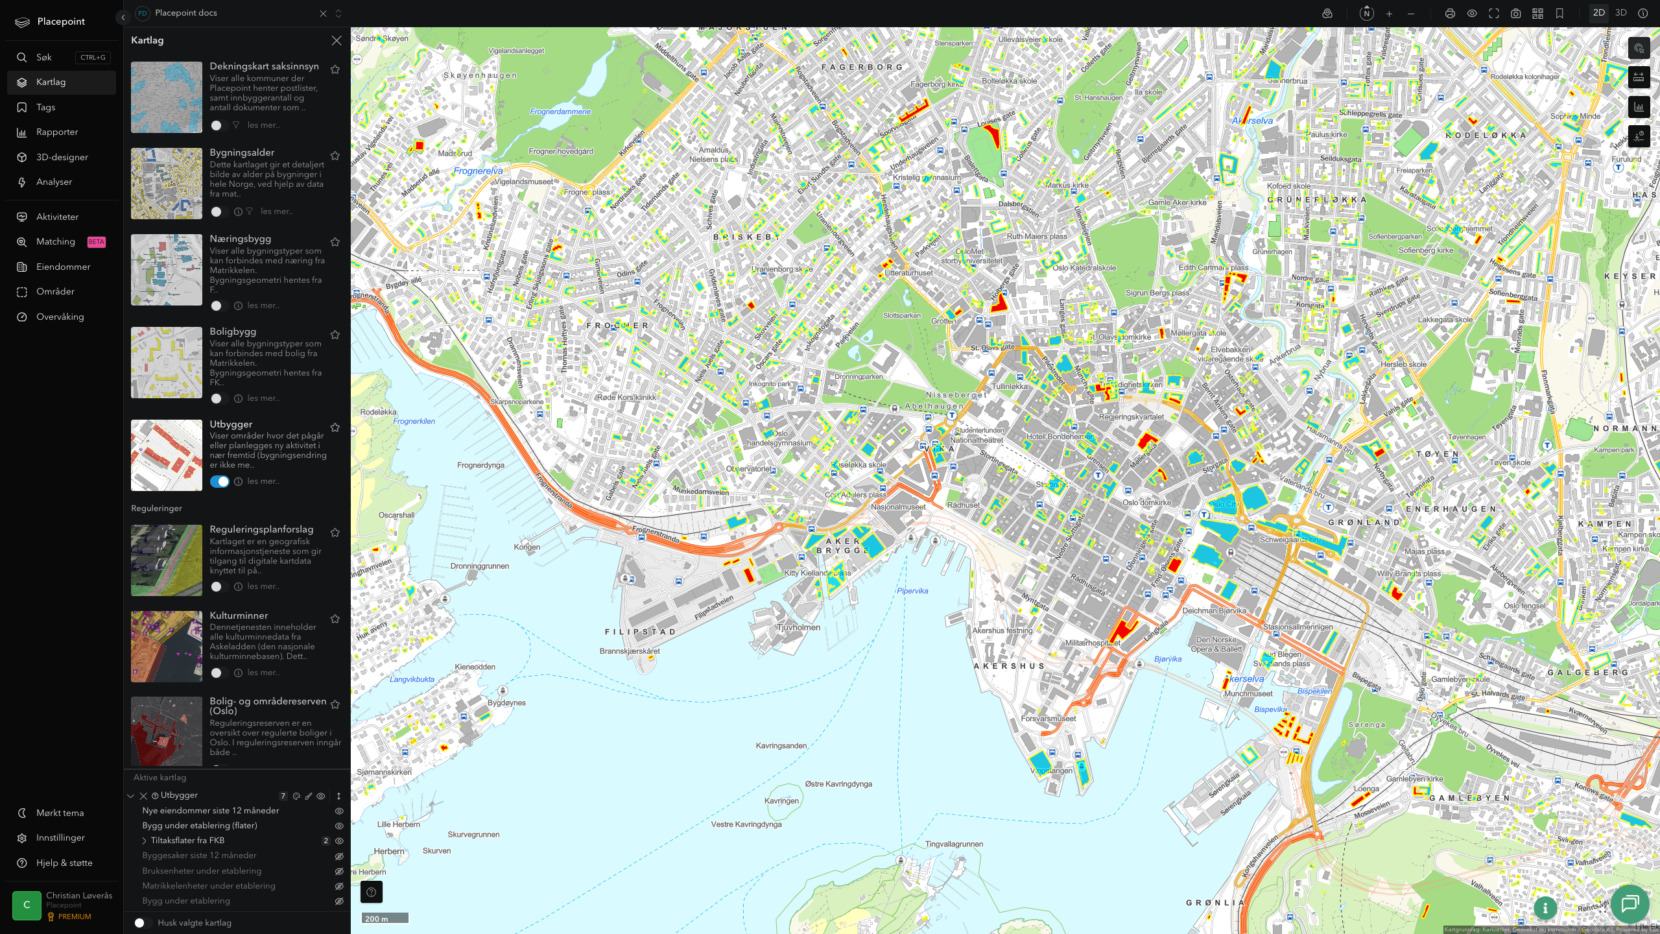Open the map help question-mark button

point(371,892)
